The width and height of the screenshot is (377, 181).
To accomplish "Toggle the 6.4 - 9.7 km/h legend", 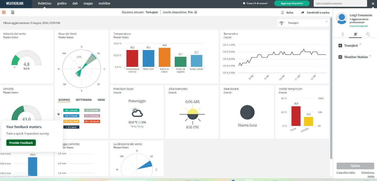I will (x=71, y=116).
